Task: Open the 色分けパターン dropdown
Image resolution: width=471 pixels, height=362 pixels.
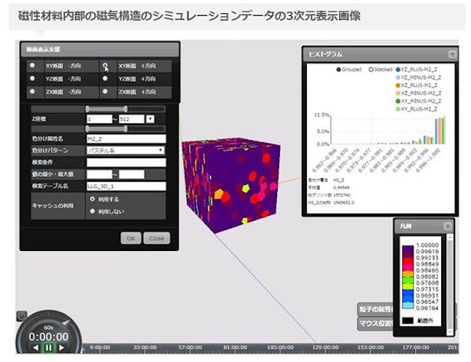Action: pos(125,150)
